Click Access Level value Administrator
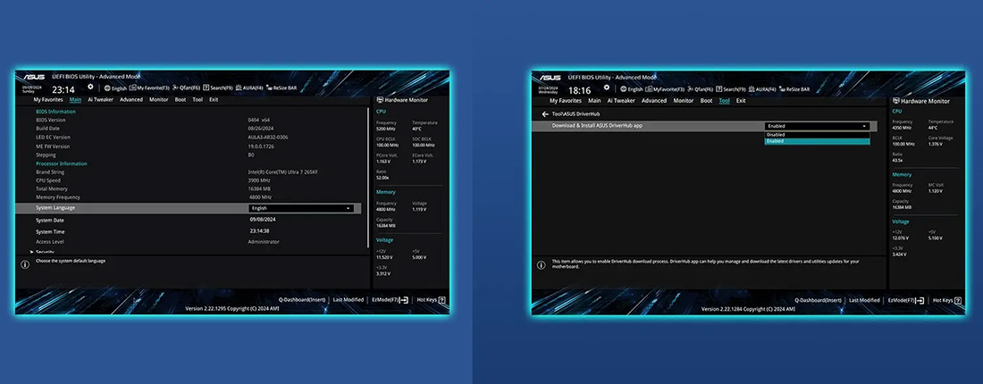Screen dimensions: 983x384 click(264, 242)
